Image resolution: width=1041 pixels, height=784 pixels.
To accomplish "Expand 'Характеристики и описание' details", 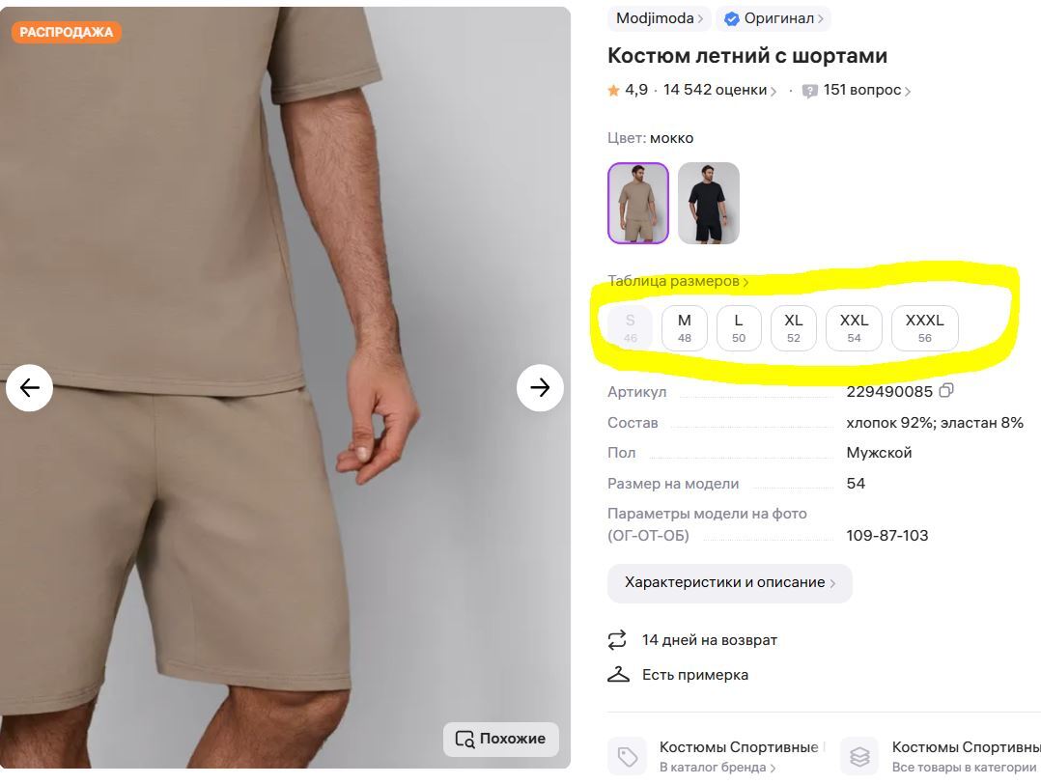I will click(x=728, y=583).
